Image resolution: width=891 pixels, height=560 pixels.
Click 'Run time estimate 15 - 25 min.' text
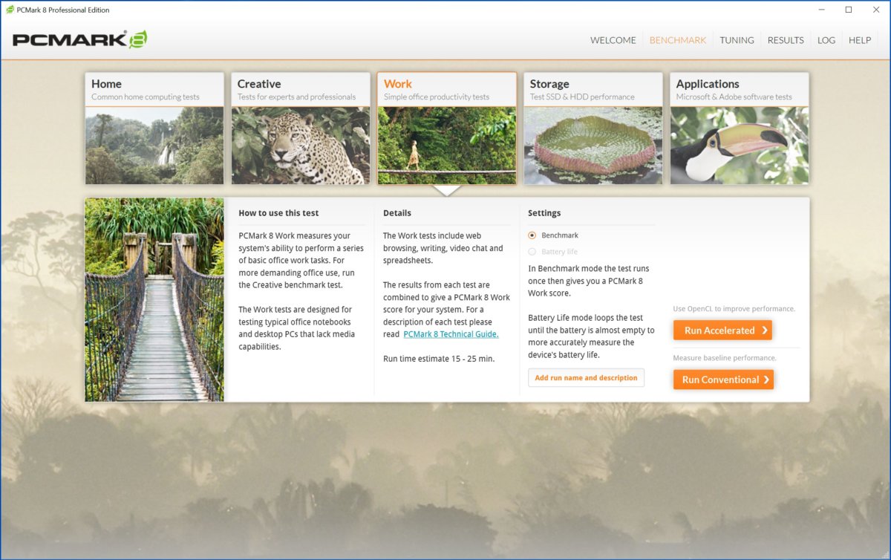coord(439,359)
